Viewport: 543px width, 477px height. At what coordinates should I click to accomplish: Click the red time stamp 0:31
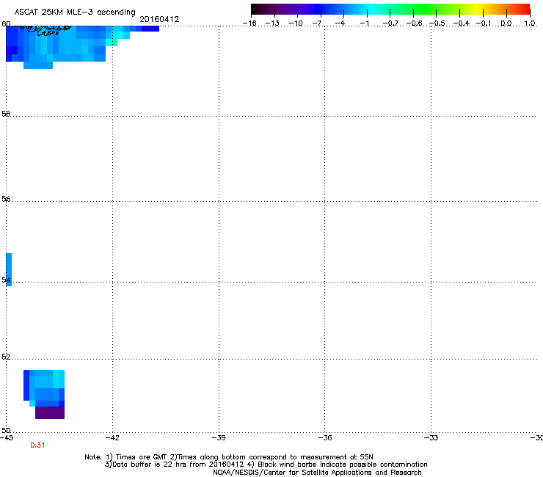[x=37, y=445]
